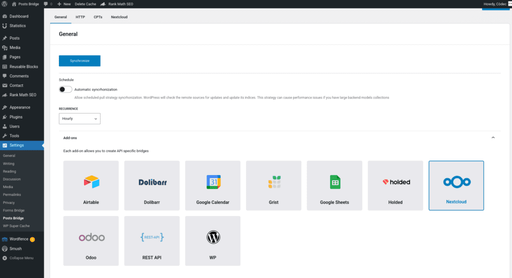This screenshot has height=278, width=512.
Task: Collapse the Add-ons section chevron
Action: 493,138
